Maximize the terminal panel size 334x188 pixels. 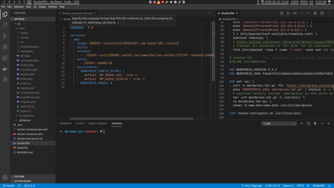pyautogui.click(x=322, y=124)
